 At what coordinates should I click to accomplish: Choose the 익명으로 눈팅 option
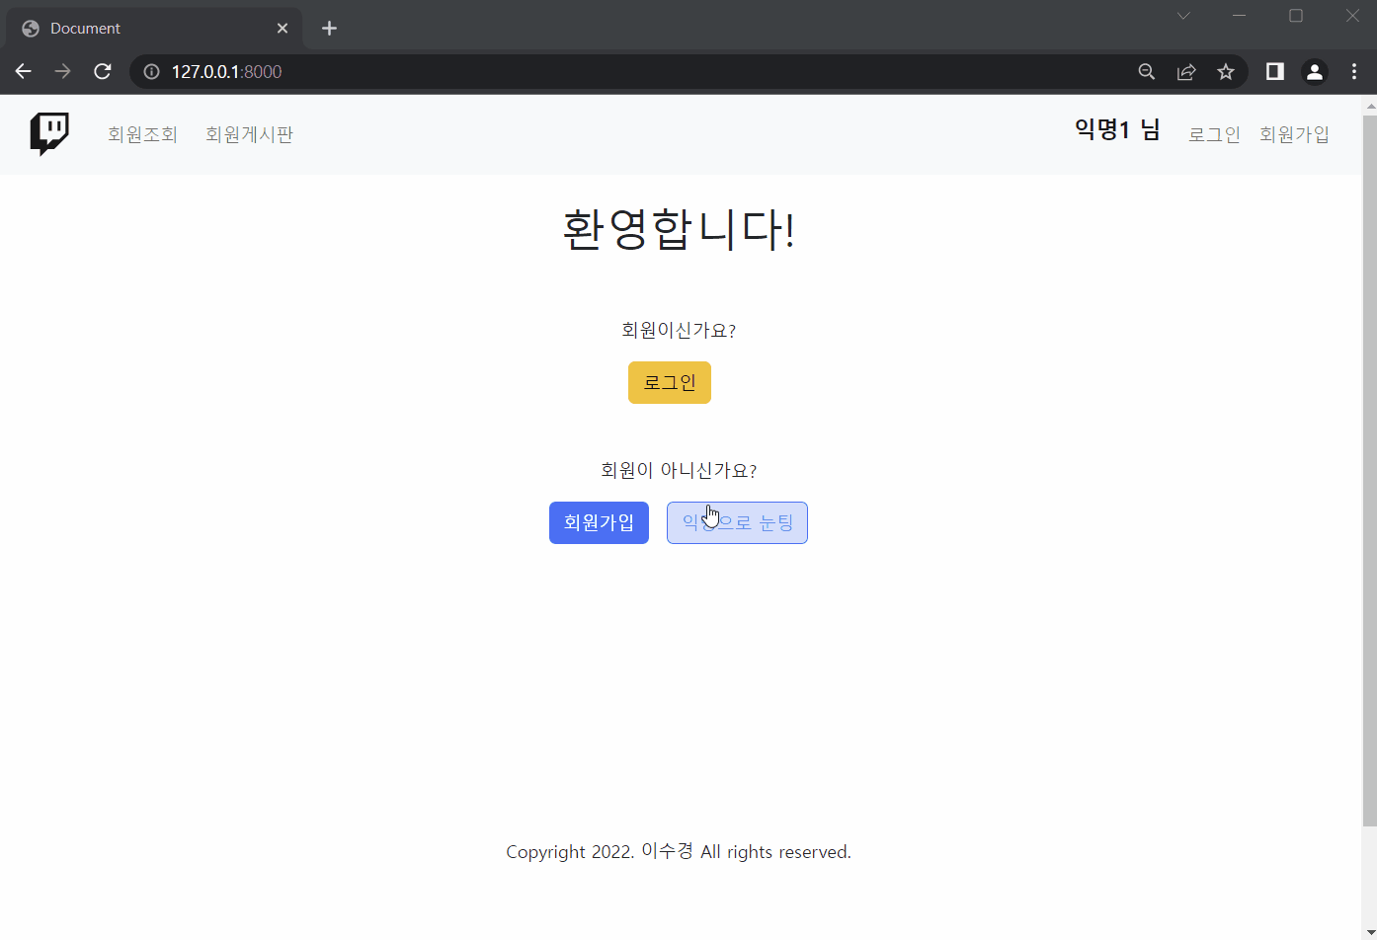pos(737,522)
